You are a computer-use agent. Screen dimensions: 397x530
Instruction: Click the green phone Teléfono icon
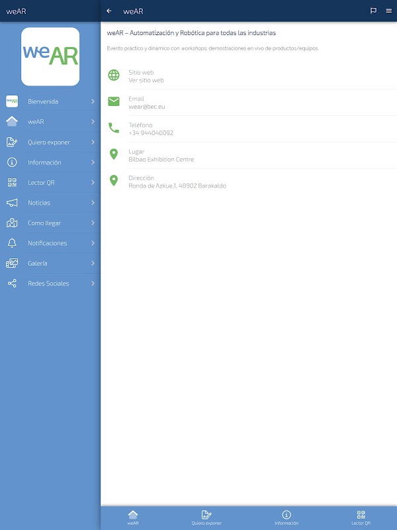click(114, 128)
